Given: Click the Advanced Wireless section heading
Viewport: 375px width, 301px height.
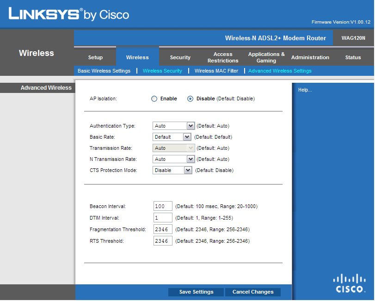Looking at the screenshot, I should 46,88.
